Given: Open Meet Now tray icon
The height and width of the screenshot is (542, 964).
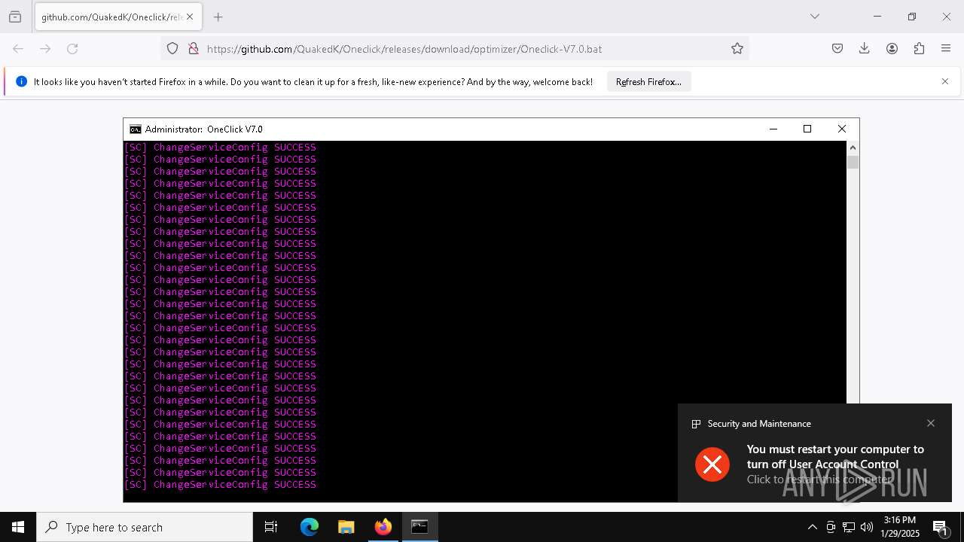Looking at the screenshot, I should 831,527.
